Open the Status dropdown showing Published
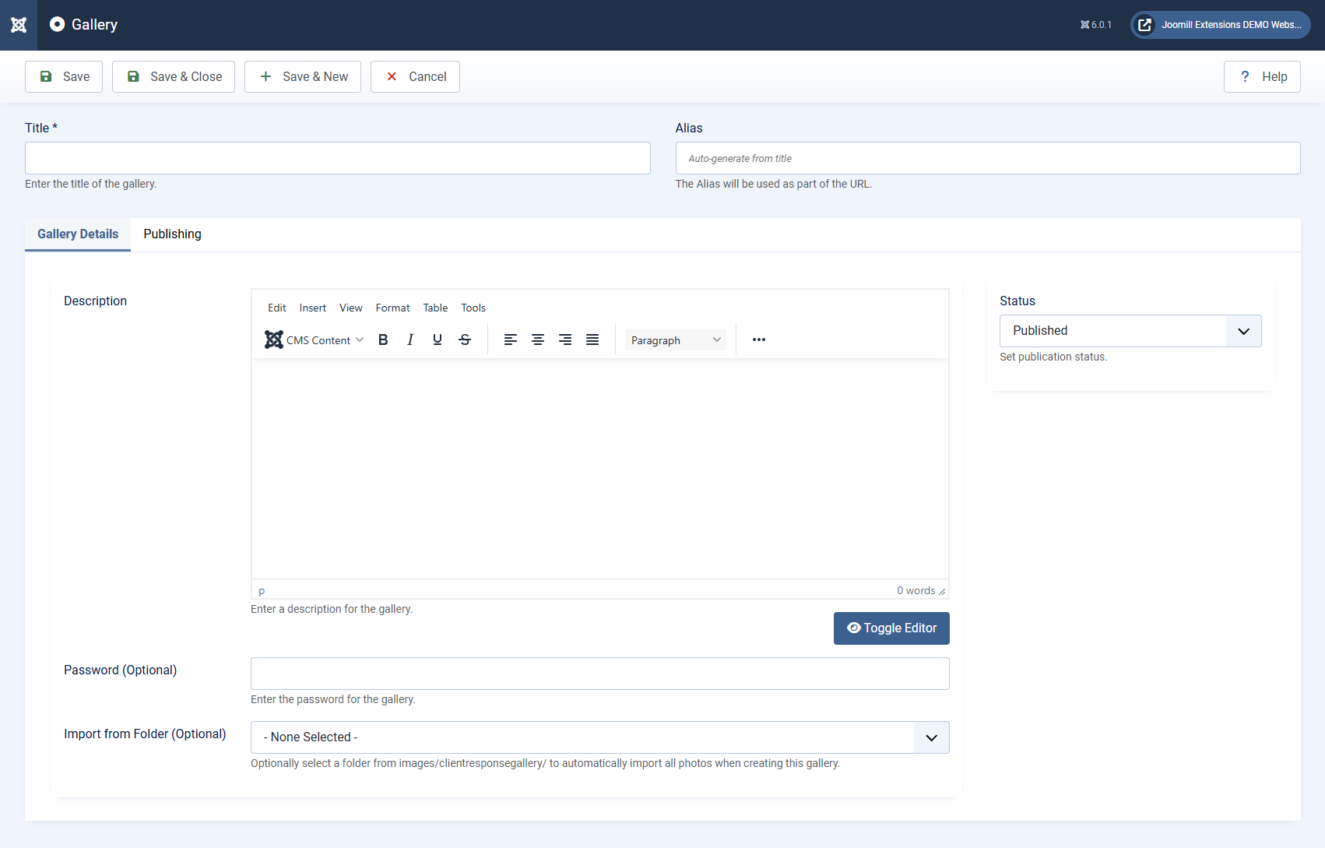Image resolution: width=1325 pixels, height=848 pixels. click(1130, 331)
